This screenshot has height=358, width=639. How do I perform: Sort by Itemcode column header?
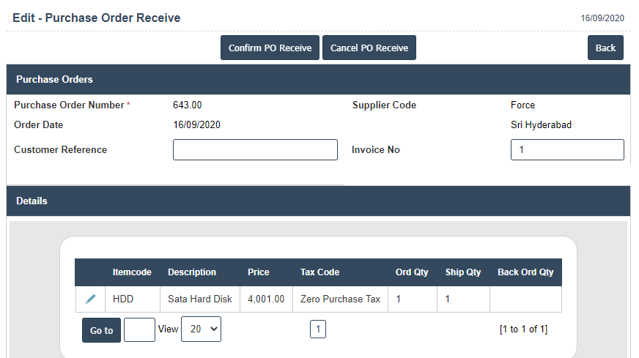pyautogui.click(x=132, y=272)
